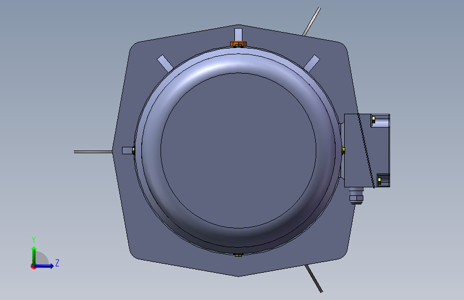Select the angled bracket at upper right
This screenshot has width=464, height=300.
311,63
